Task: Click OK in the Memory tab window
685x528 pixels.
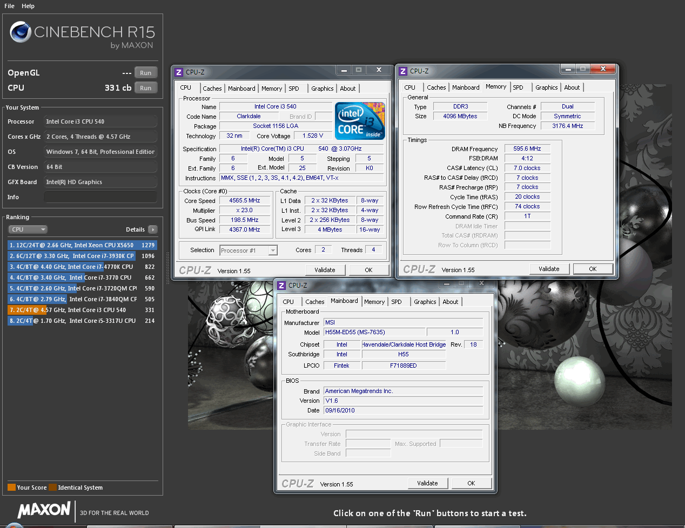Action: pyautogui.click(x=593, y=269)
